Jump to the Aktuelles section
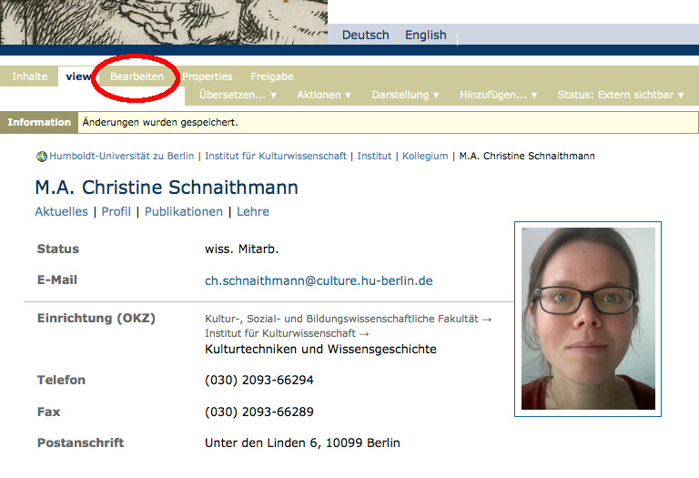 (x=62, y=211)
